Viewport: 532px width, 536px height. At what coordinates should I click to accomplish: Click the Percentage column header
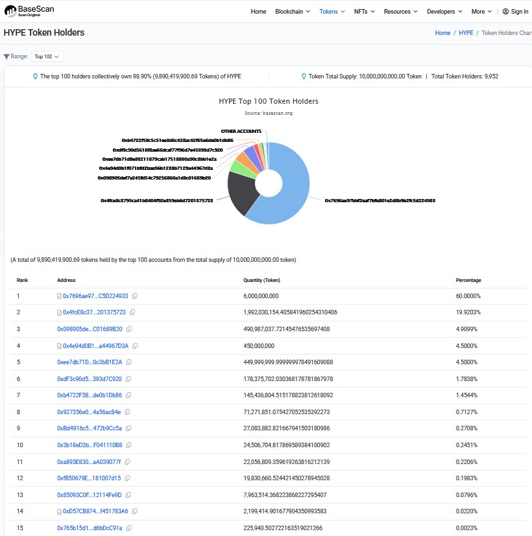tap(468, 280)
